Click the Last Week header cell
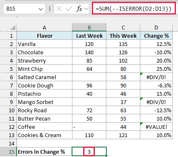 coord(89,36)
